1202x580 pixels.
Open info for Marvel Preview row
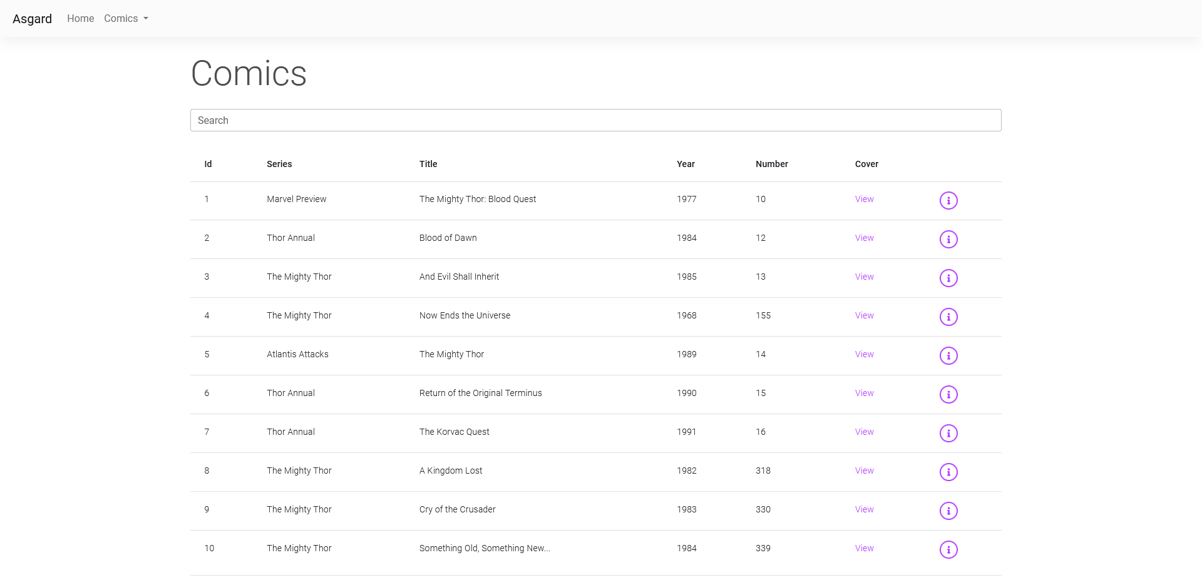click(948, 200)
